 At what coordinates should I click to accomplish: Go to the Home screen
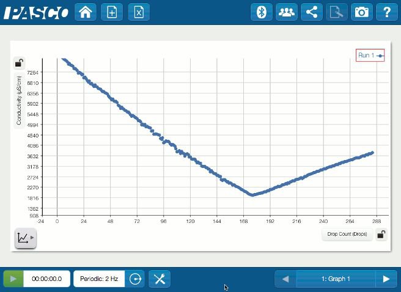(85, 12)
